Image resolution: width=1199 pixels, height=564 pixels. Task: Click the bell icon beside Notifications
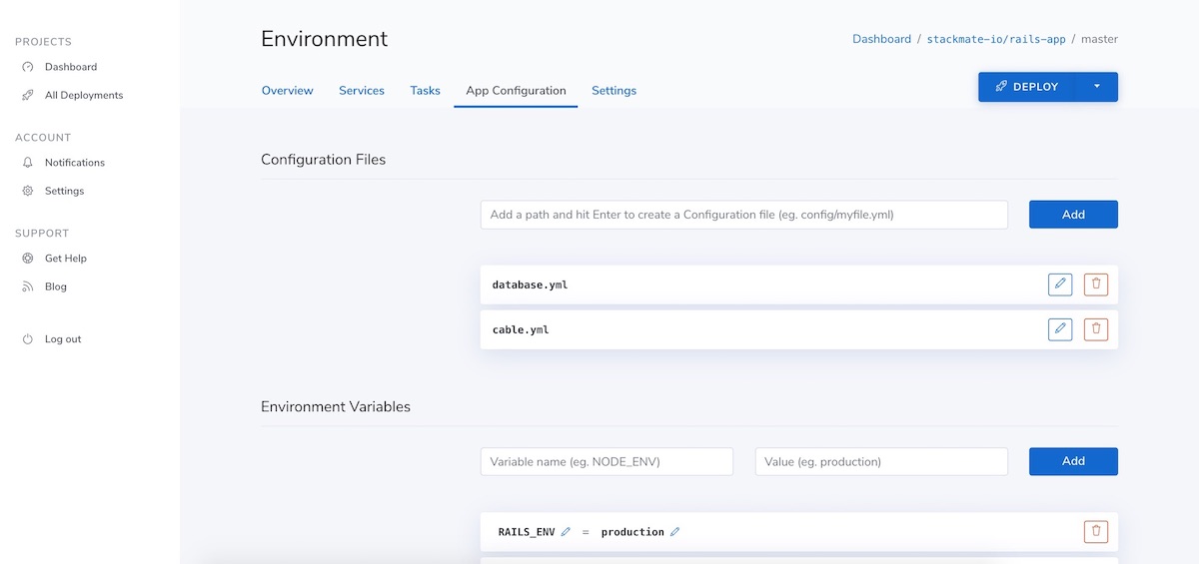(28, 162)
